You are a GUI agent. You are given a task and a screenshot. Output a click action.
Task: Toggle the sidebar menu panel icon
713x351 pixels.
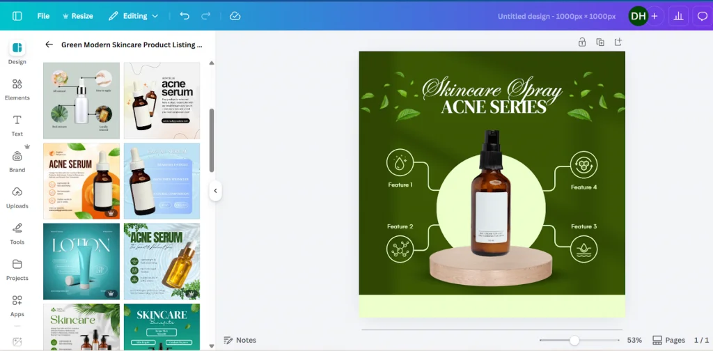(17, 15)
